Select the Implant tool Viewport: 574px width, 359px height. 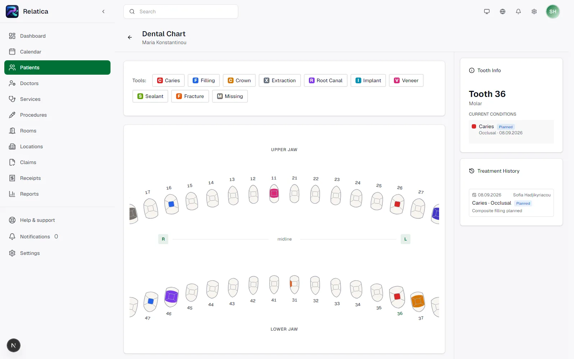pos(368,80)
